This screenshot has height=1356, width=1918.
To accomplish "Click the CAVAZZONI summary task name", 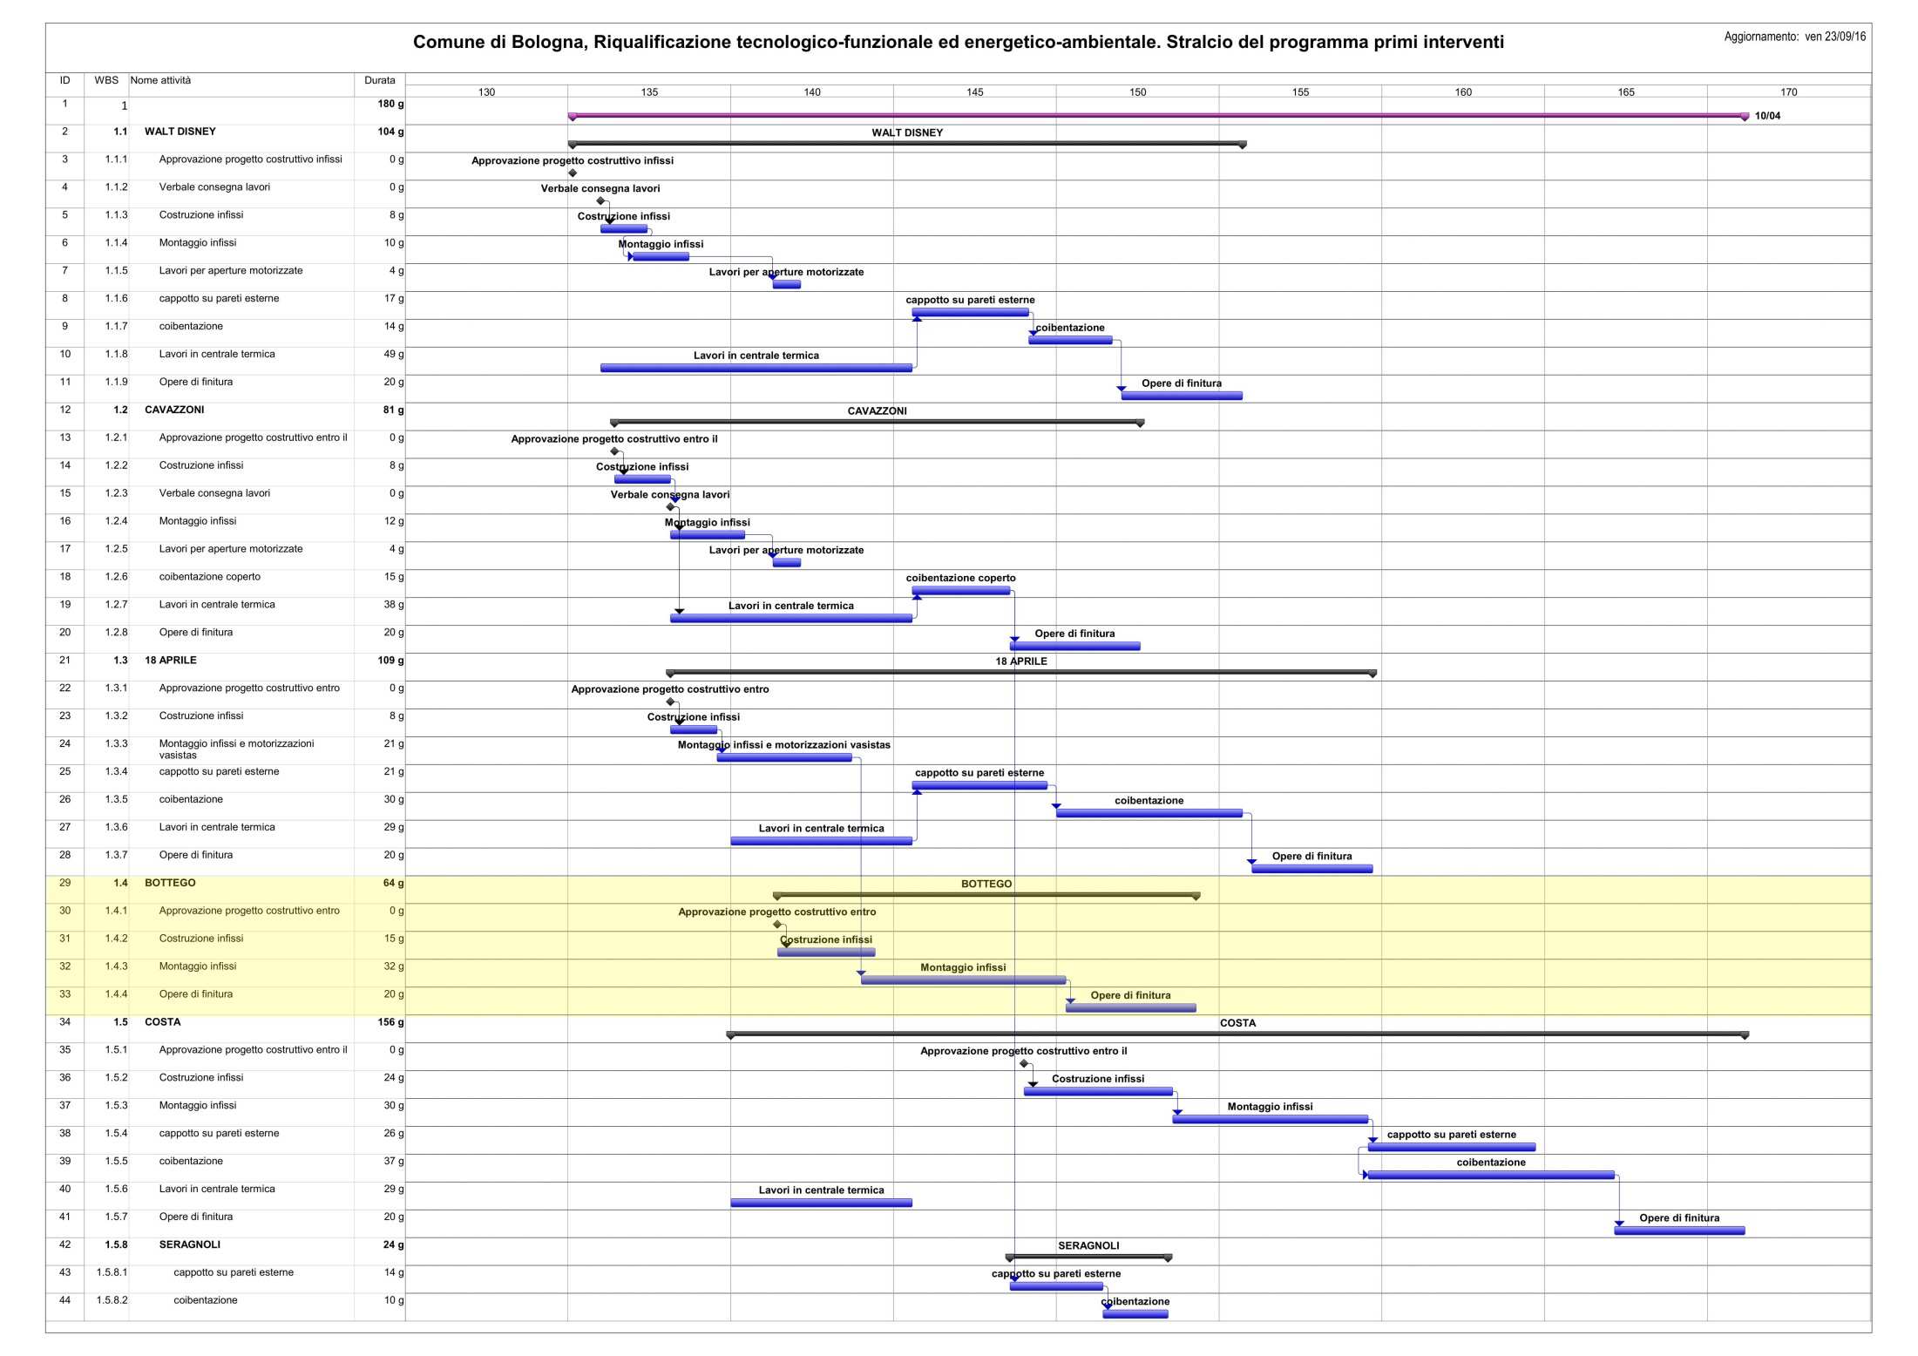I will pos(174,410).
